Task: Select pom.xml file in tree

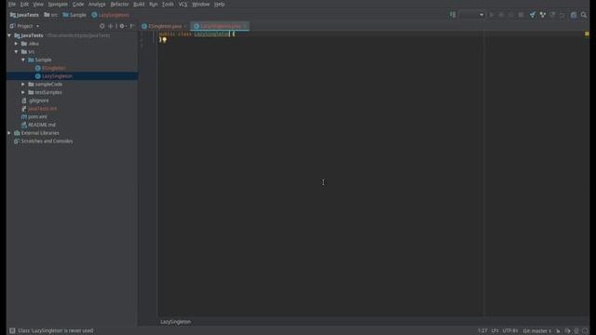Action: coord(34,116)
